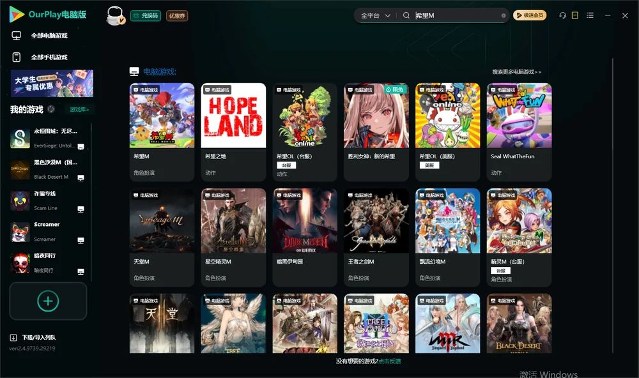
Task: Click the PC icon next to Scam Line
Action: [x=81, y=209]
